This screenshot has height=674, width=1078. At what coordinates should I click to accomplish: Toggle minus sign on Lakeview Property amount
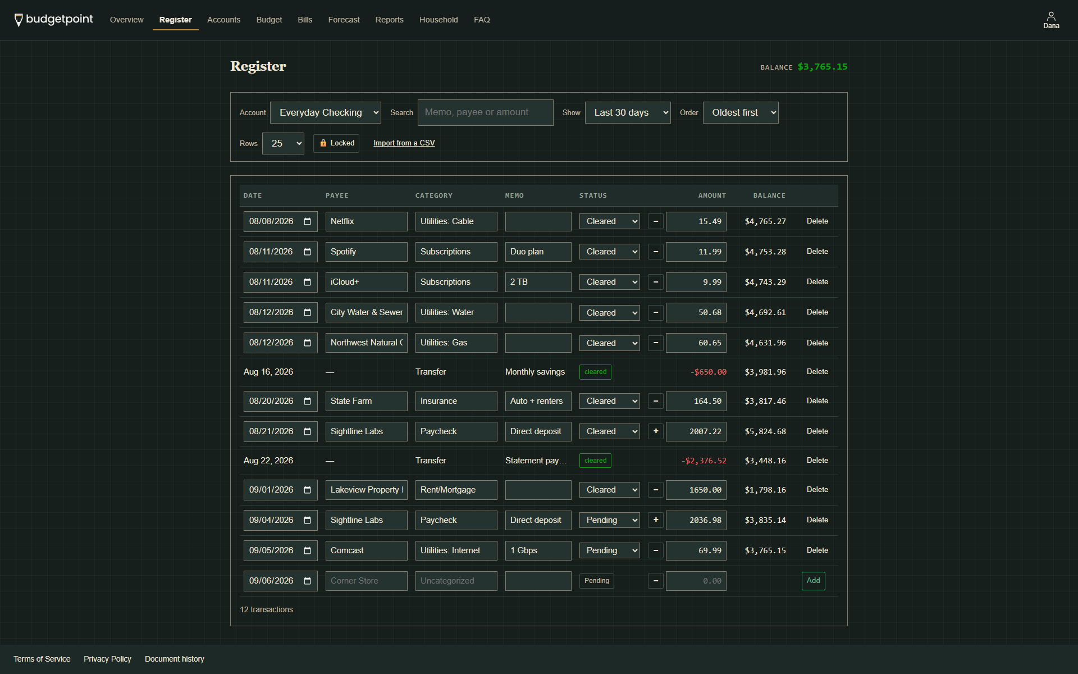[655, 490]
